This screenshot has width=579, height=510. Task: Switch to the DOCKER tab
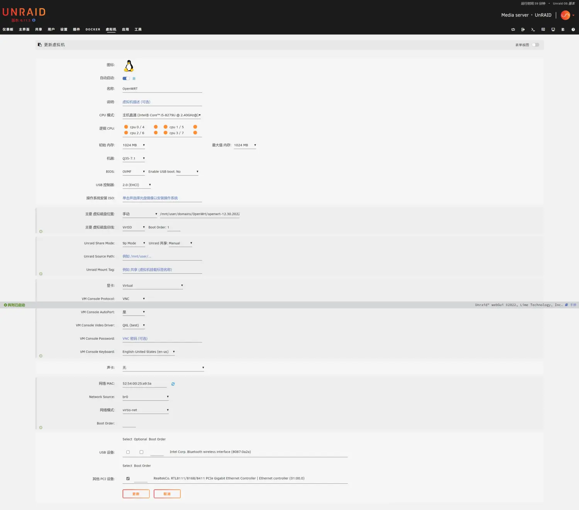pos(93,29)
